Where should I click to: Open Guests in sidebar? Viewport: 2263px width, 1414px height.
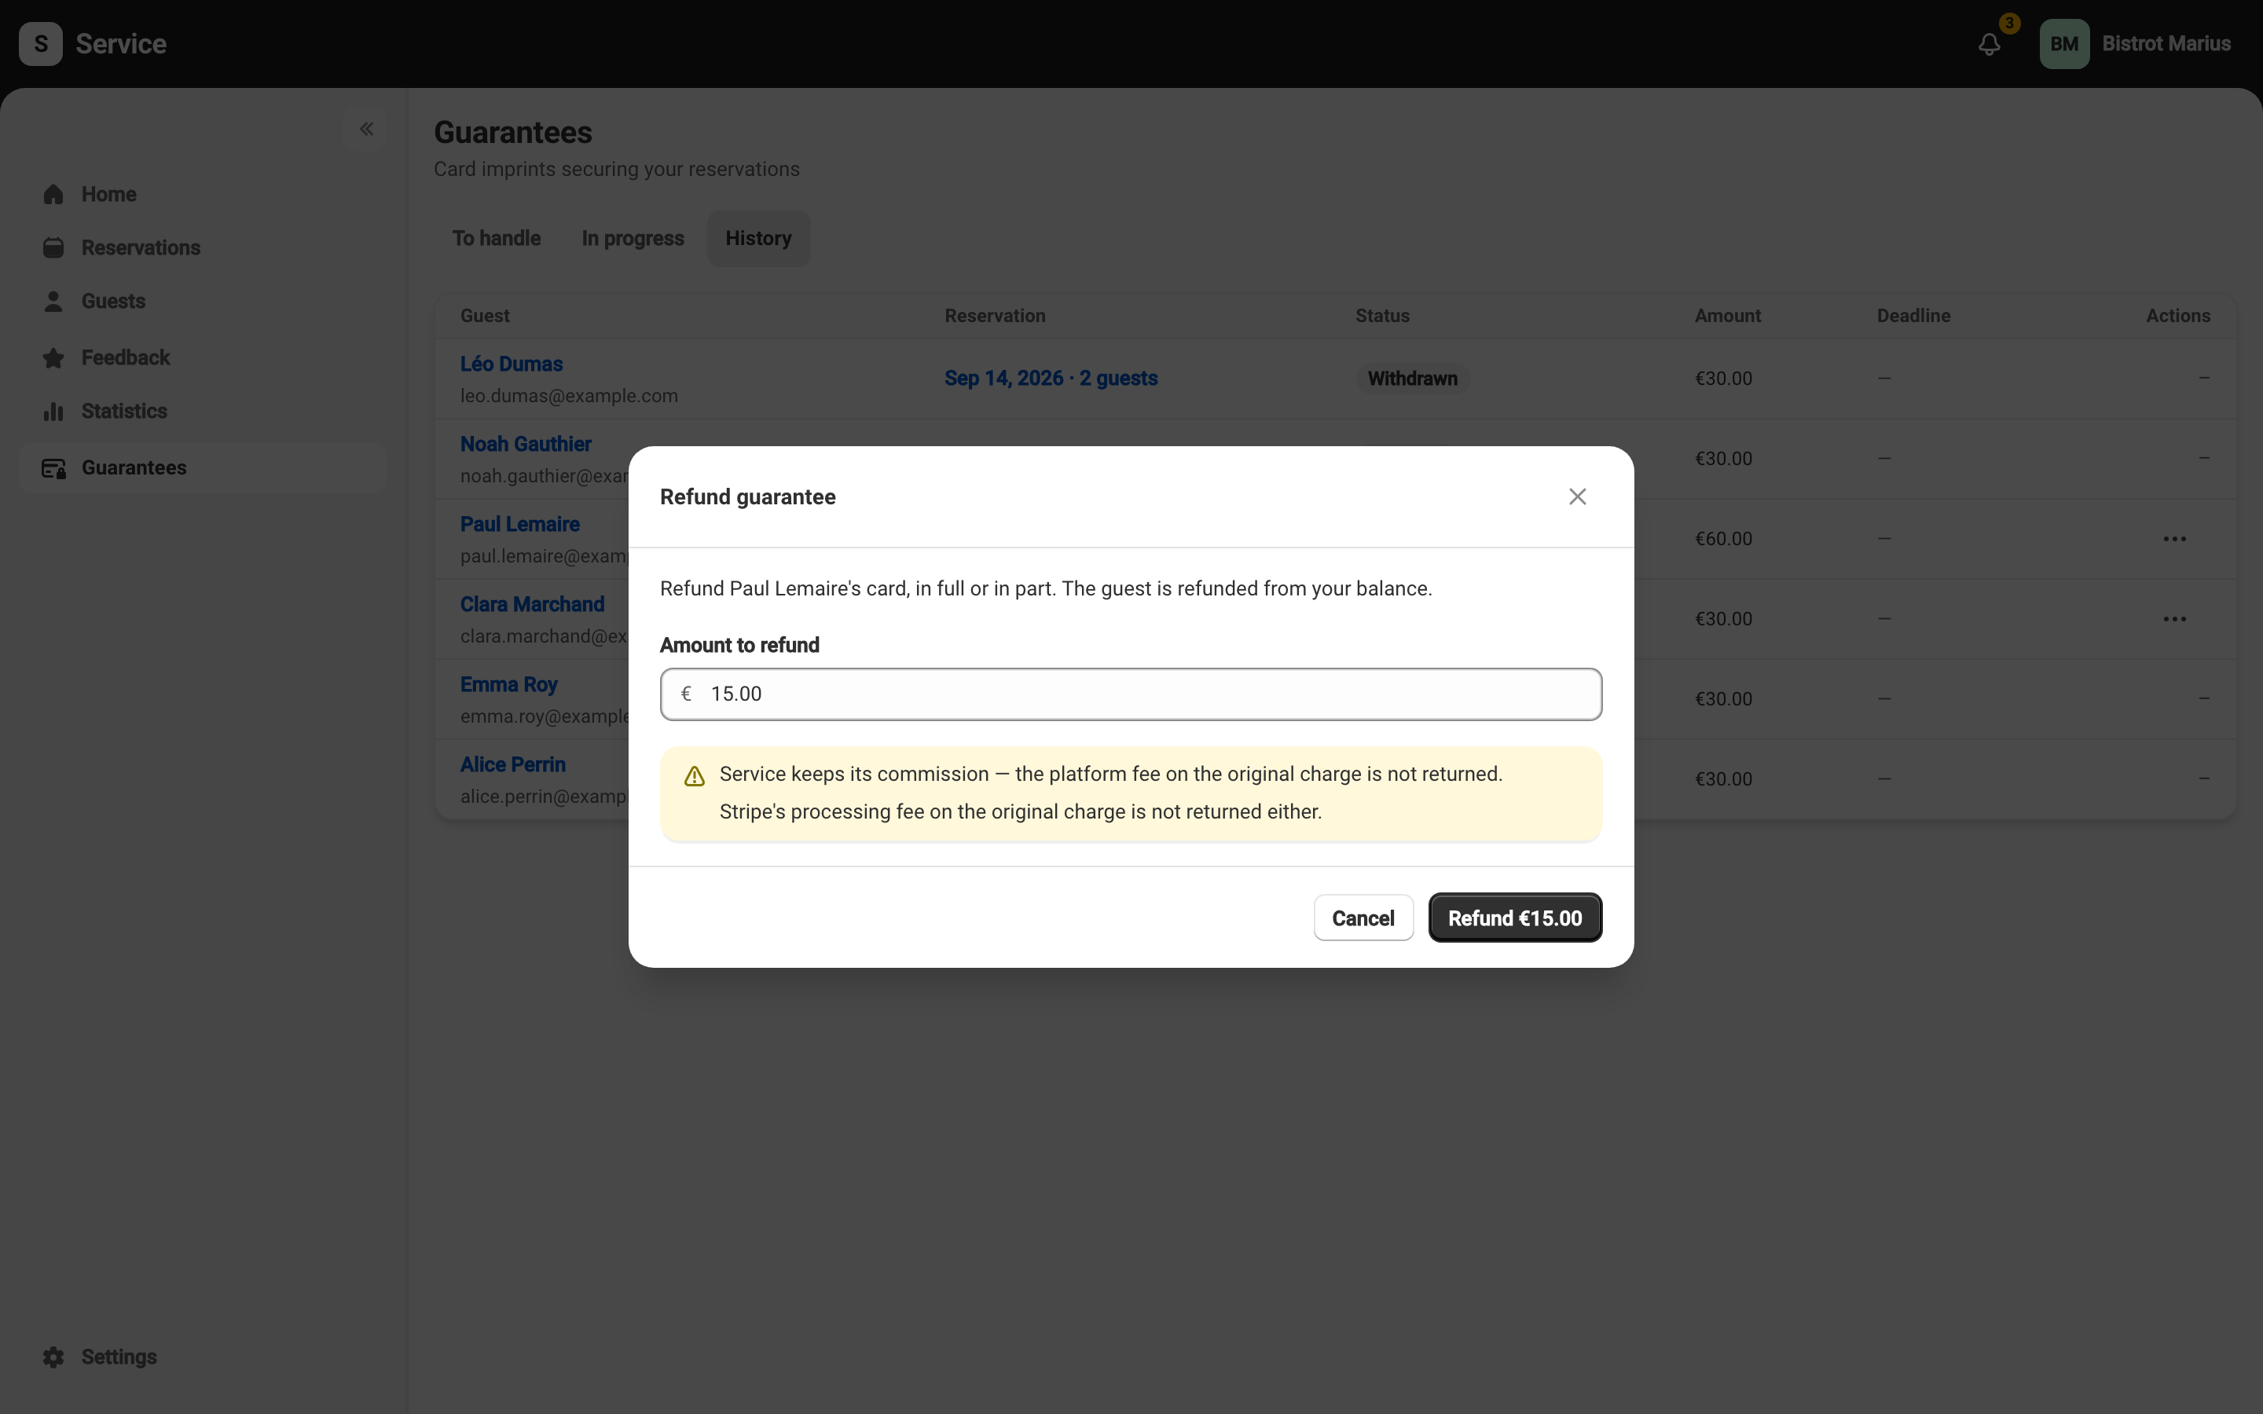coord(203,301)
